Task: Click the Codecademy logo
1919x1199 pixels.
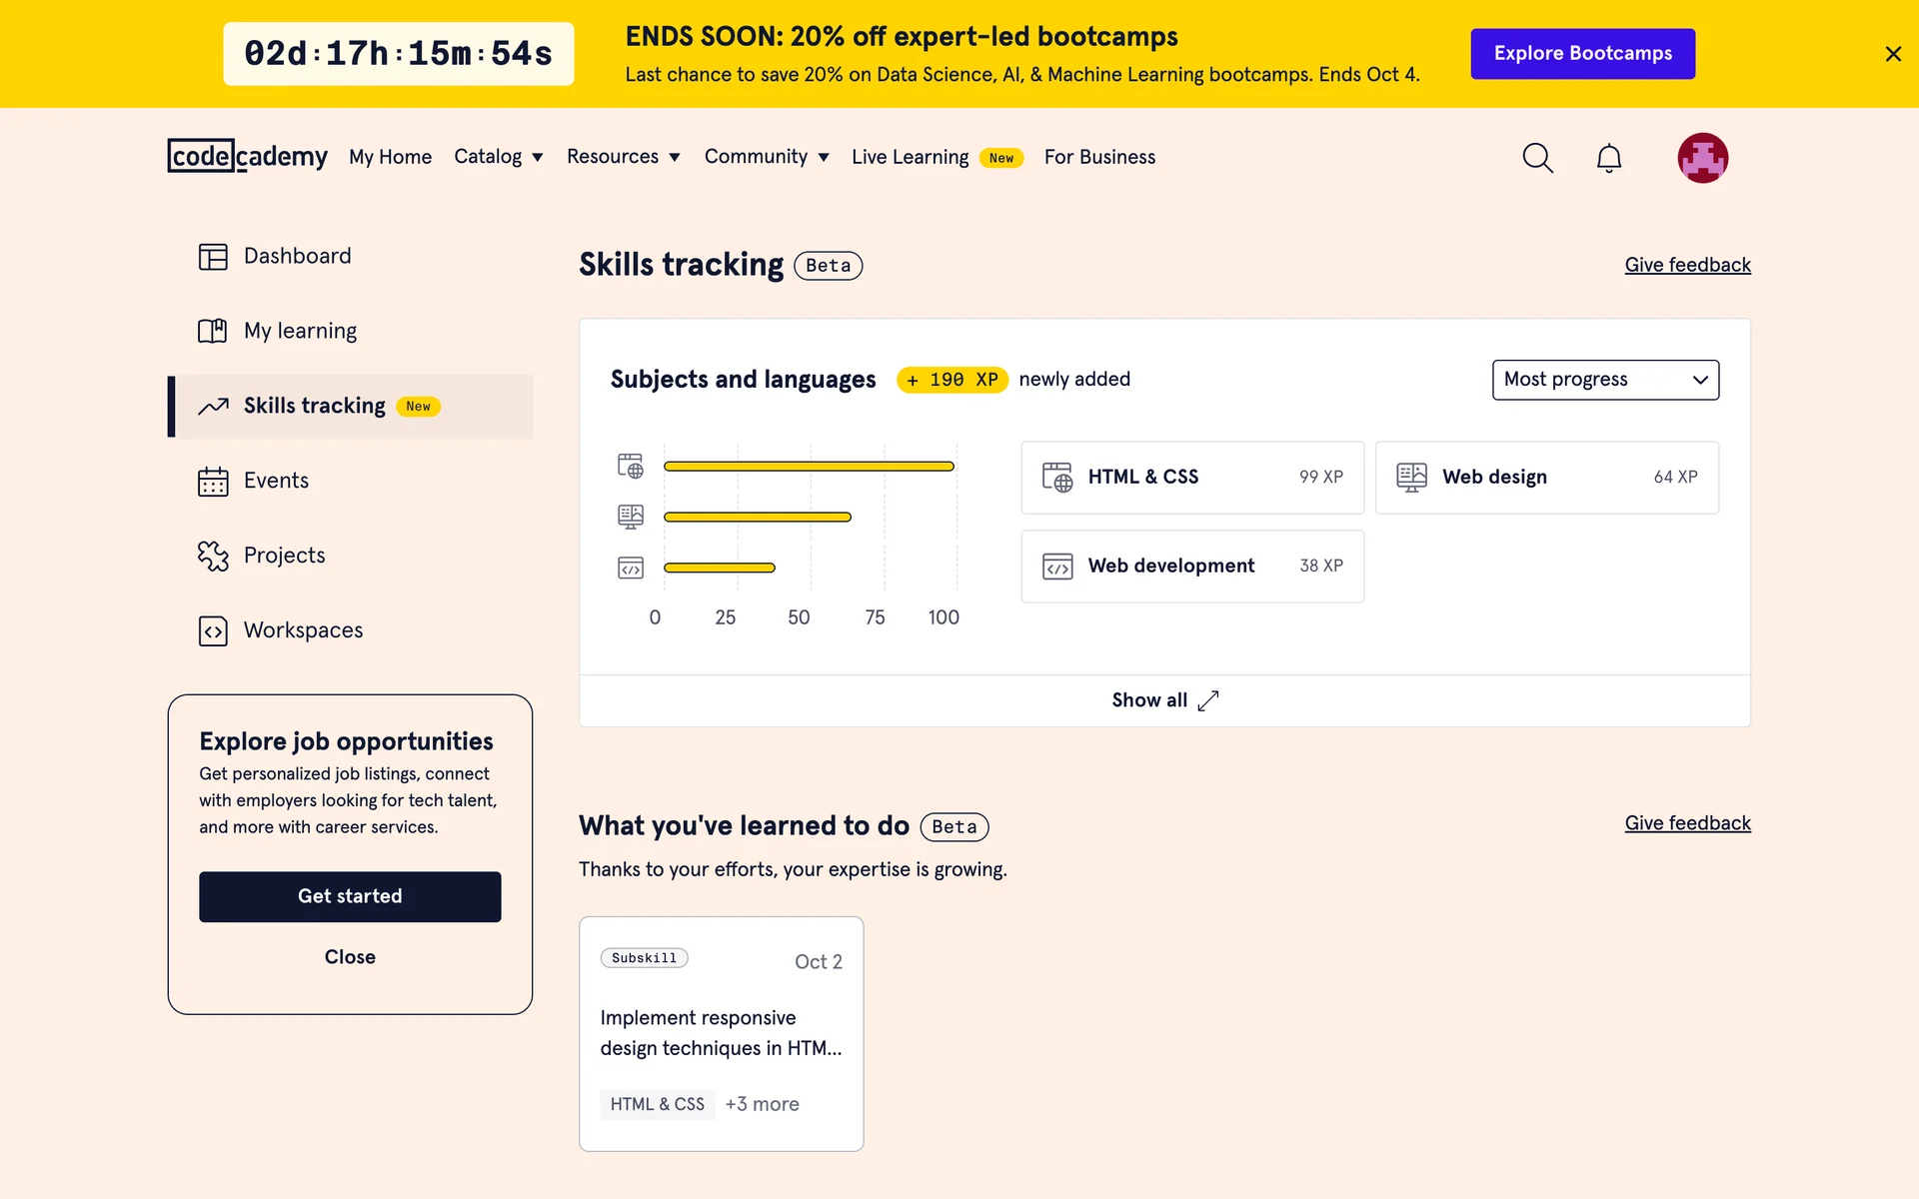Action: (247, 157)
